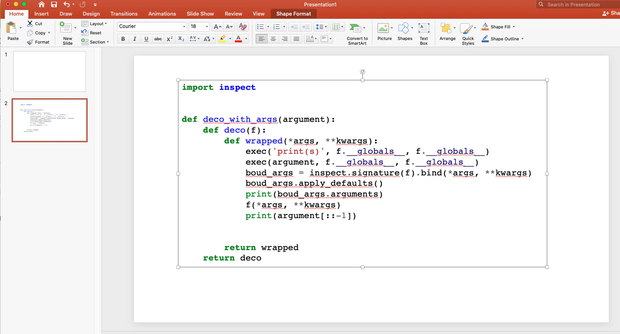Open Quick Styles gallery
The height and width of the screenshot is (334, 620).
point(468,34)
